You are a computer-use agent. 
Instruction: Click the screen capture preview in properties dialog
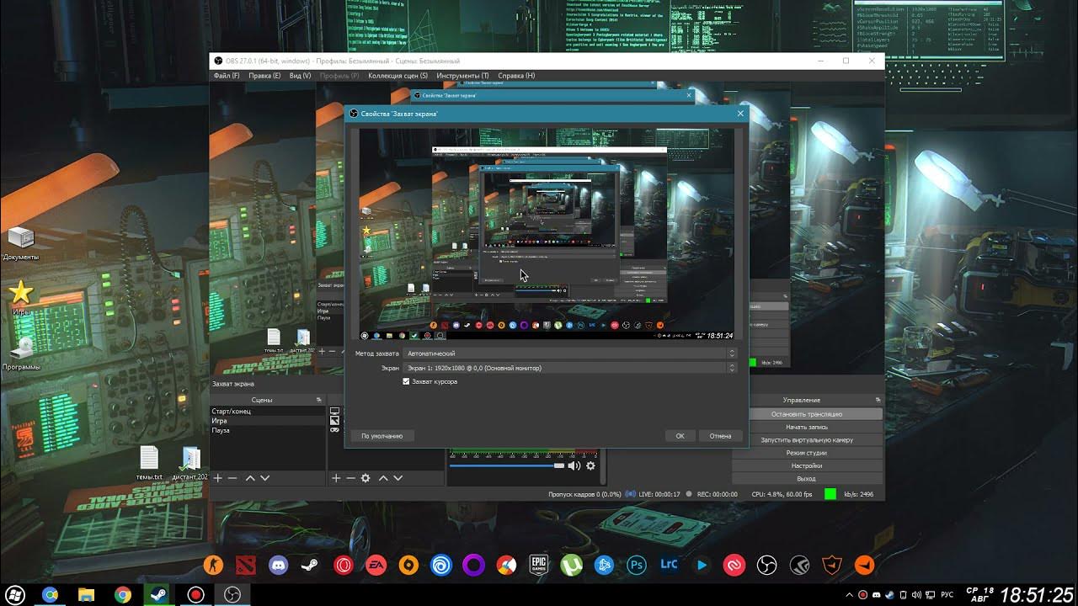click(x=547, y=235)
